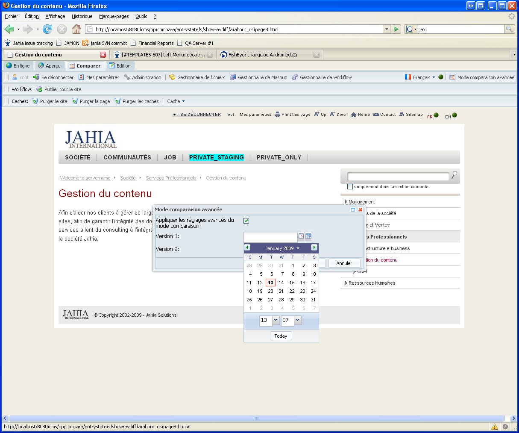
Task: Open the Gestionnaire de Mashup
Action: pos(258,77)
